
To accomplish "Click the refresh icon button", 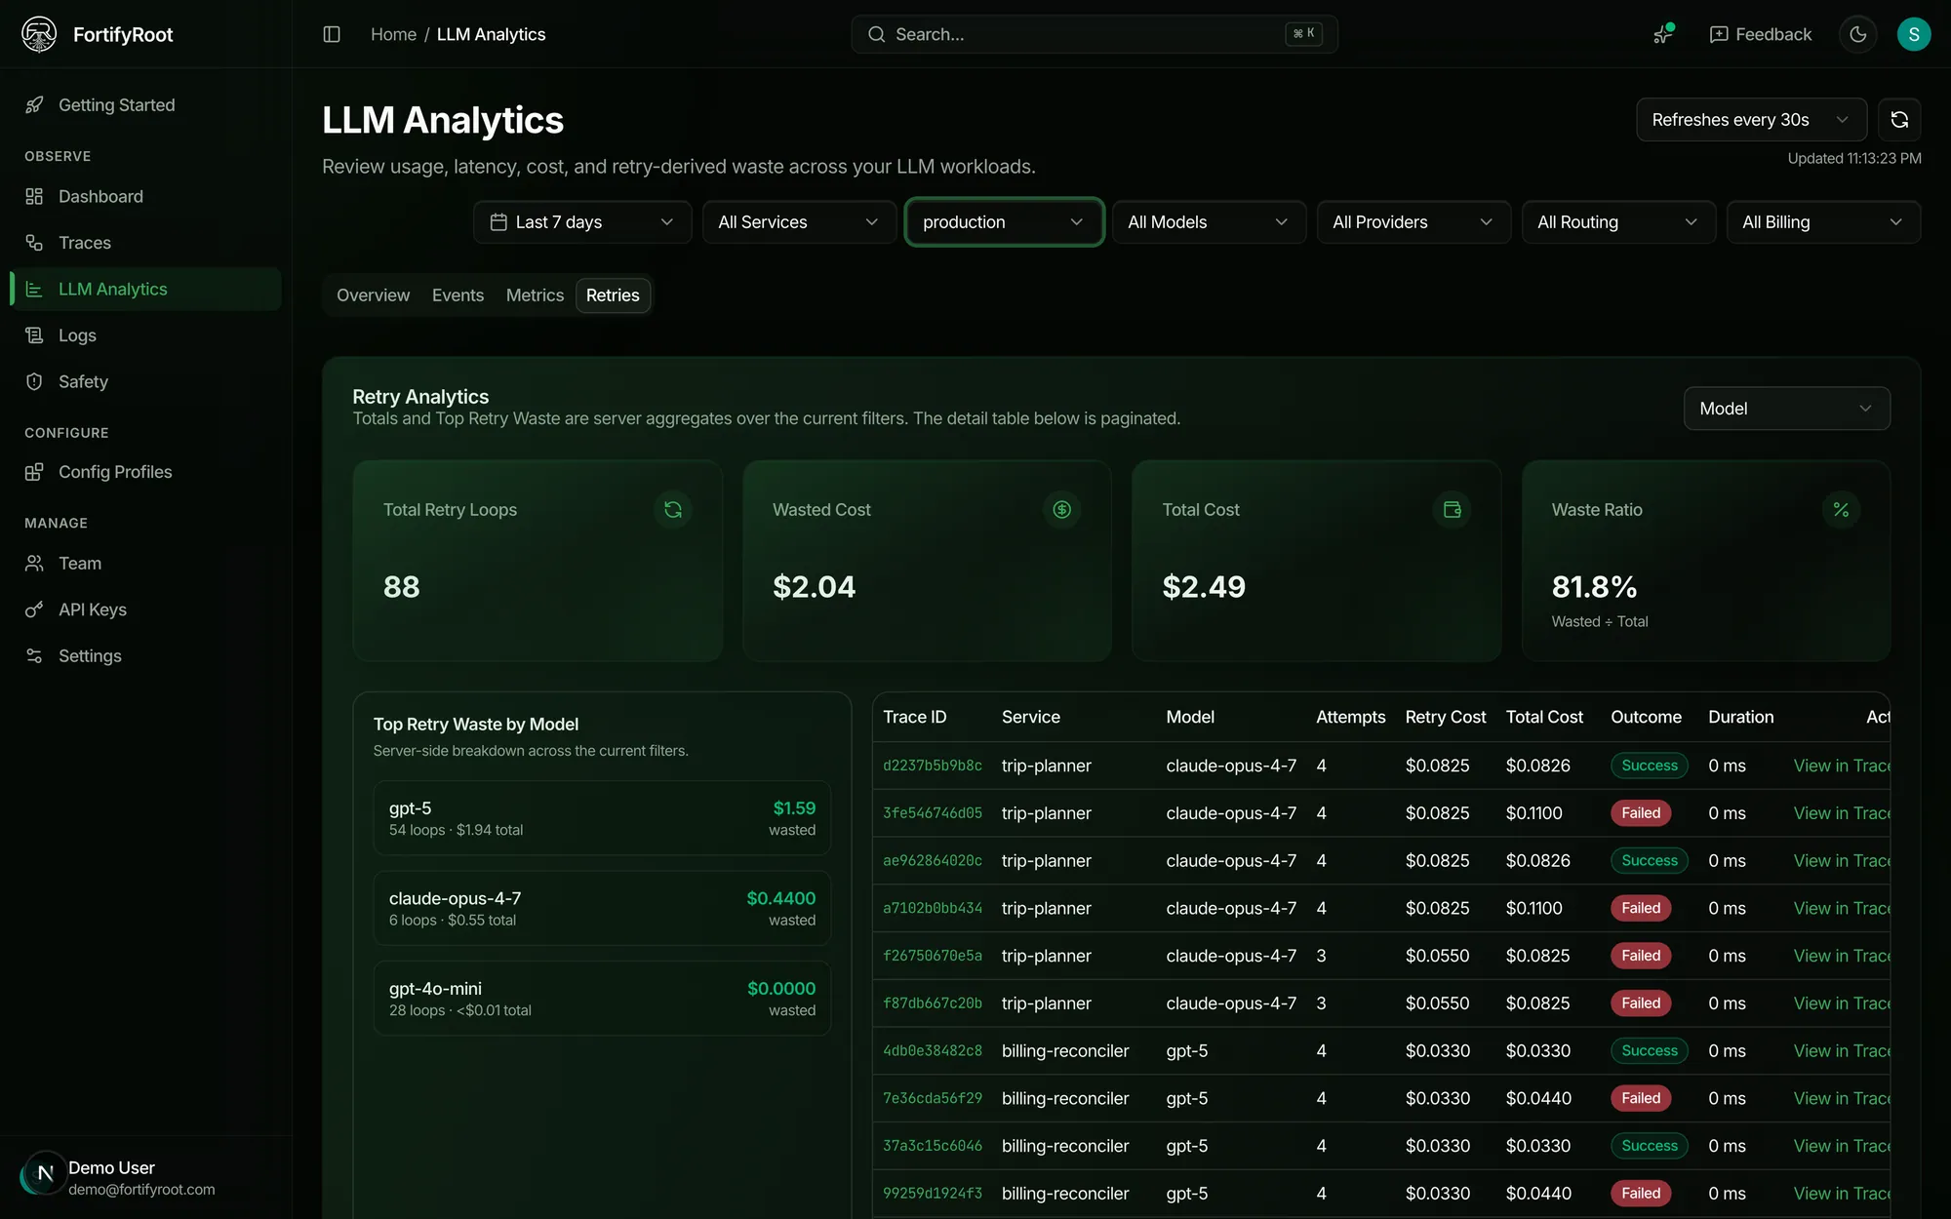I will (x=1899, y=120).
